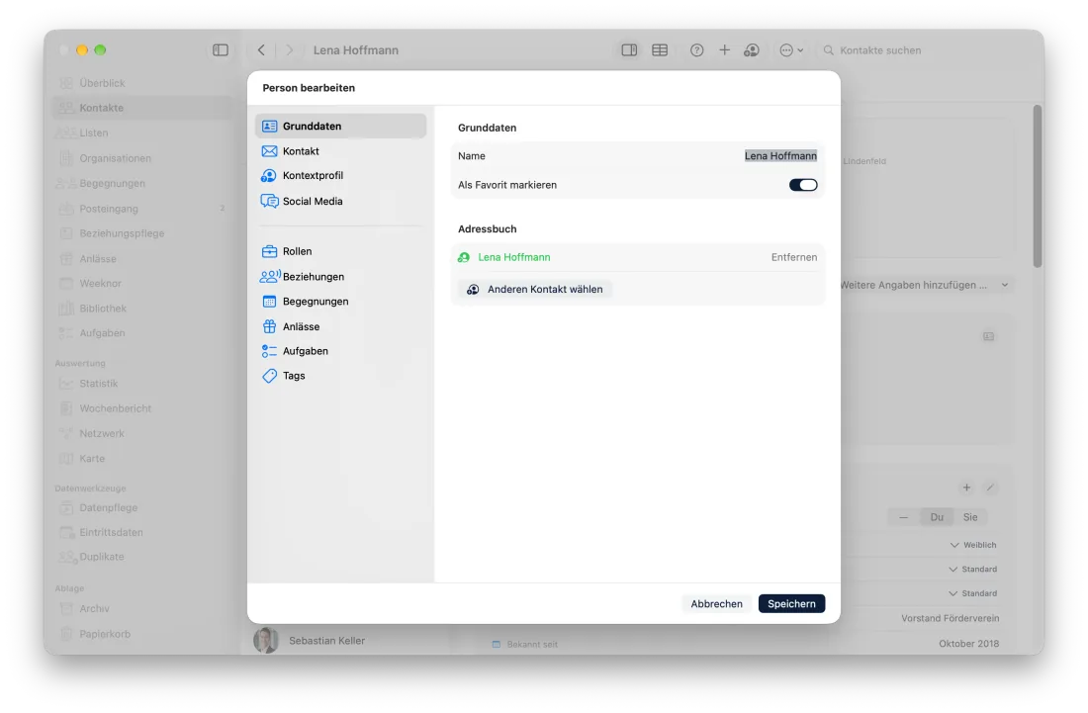Turn off Als Favorit markieren switch
The height and width of the screenshot is (713, 1088).
tap(803, 185)
